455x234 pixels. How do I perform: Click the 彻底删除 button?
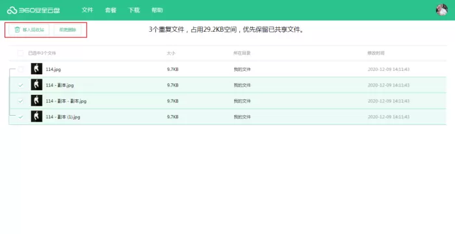pos(68,30)
